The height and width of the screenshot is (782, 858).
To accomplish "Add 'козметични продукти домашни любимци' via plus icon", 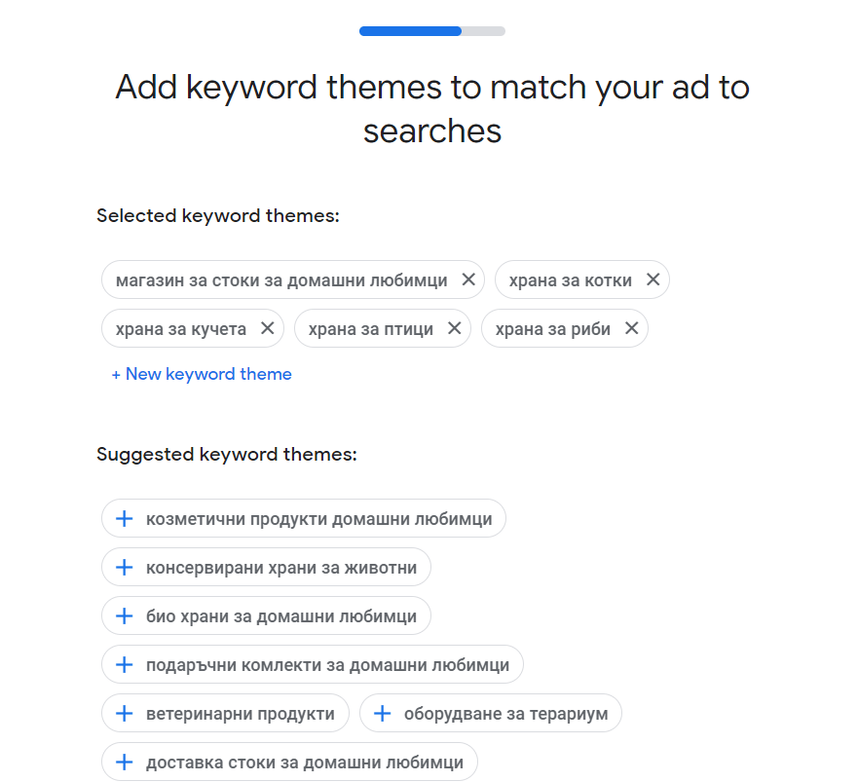I will [125, 518].
